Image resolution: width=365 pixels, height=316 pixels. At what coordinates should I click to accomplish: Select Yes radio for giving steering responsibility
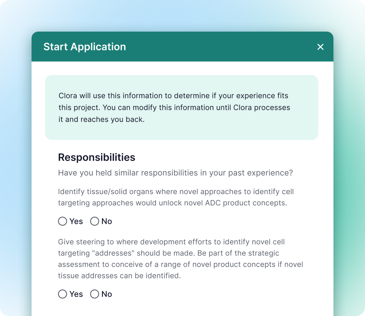click(62, 294)
